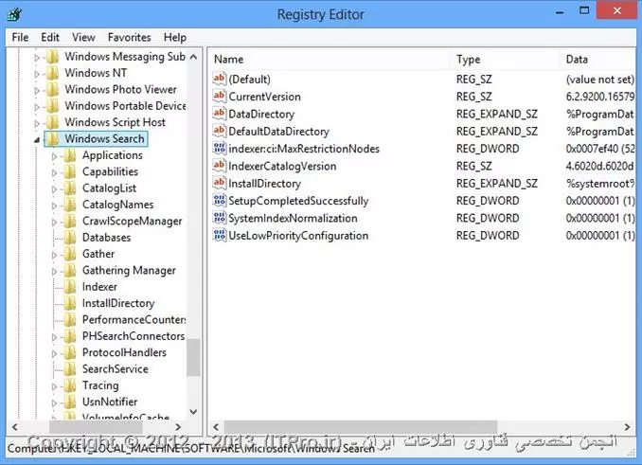Image resolution: width=642 pixels, height=465 pixels.
Task: Click REG_EXPAND_SZ type in DataDirectory row
Action: [496, 114]
